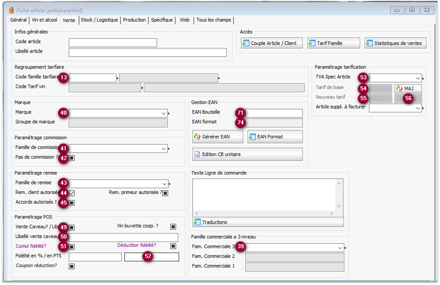Toggle the Pas de commission checkbox
Screen dimensions: 440x285
pyautogui.click(x=72, y=158)
